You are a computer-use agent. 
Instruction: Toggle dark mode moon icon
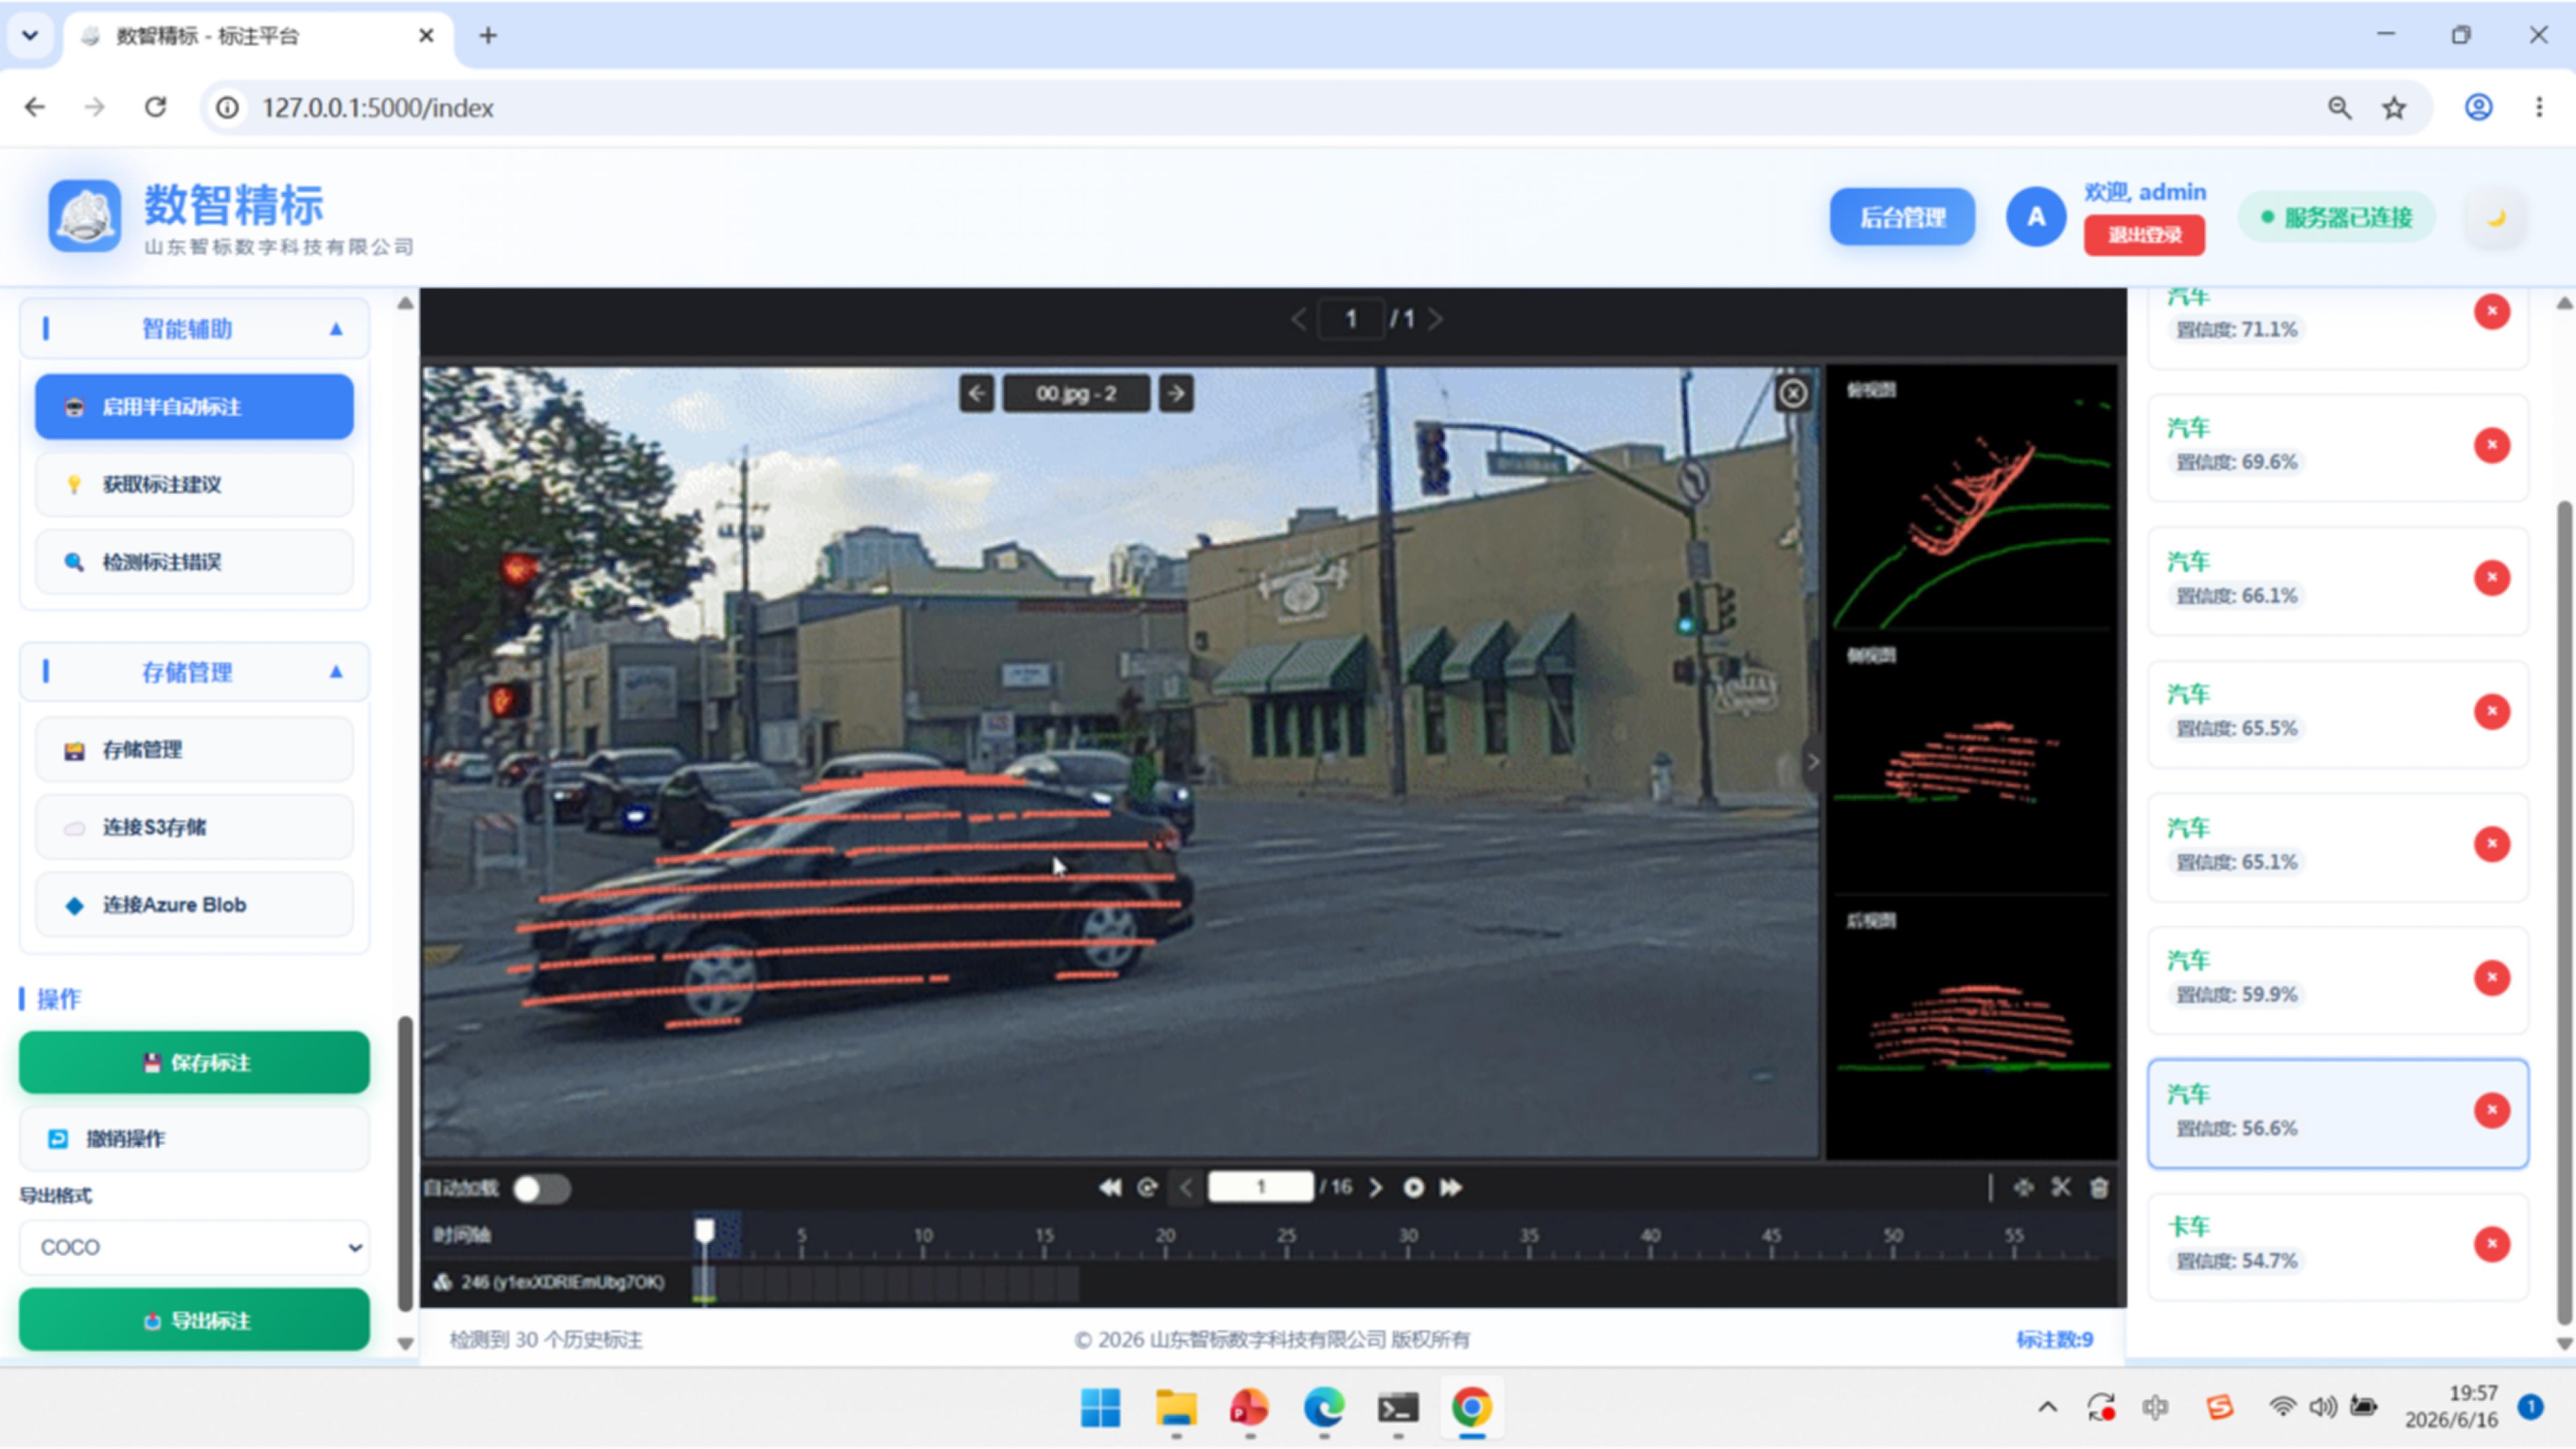point(2496,218)
